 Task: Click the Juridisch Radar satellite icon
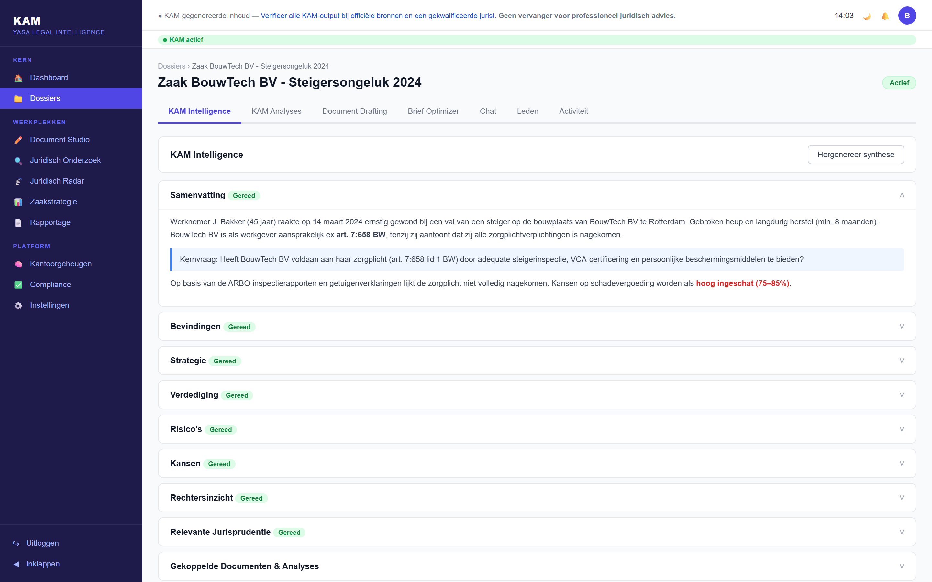18,181
